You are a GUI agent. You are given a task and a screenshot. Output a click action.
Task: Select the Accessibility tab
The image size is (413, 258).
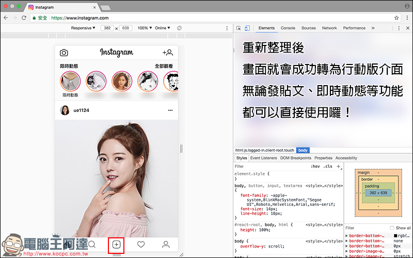pos(346,158)
